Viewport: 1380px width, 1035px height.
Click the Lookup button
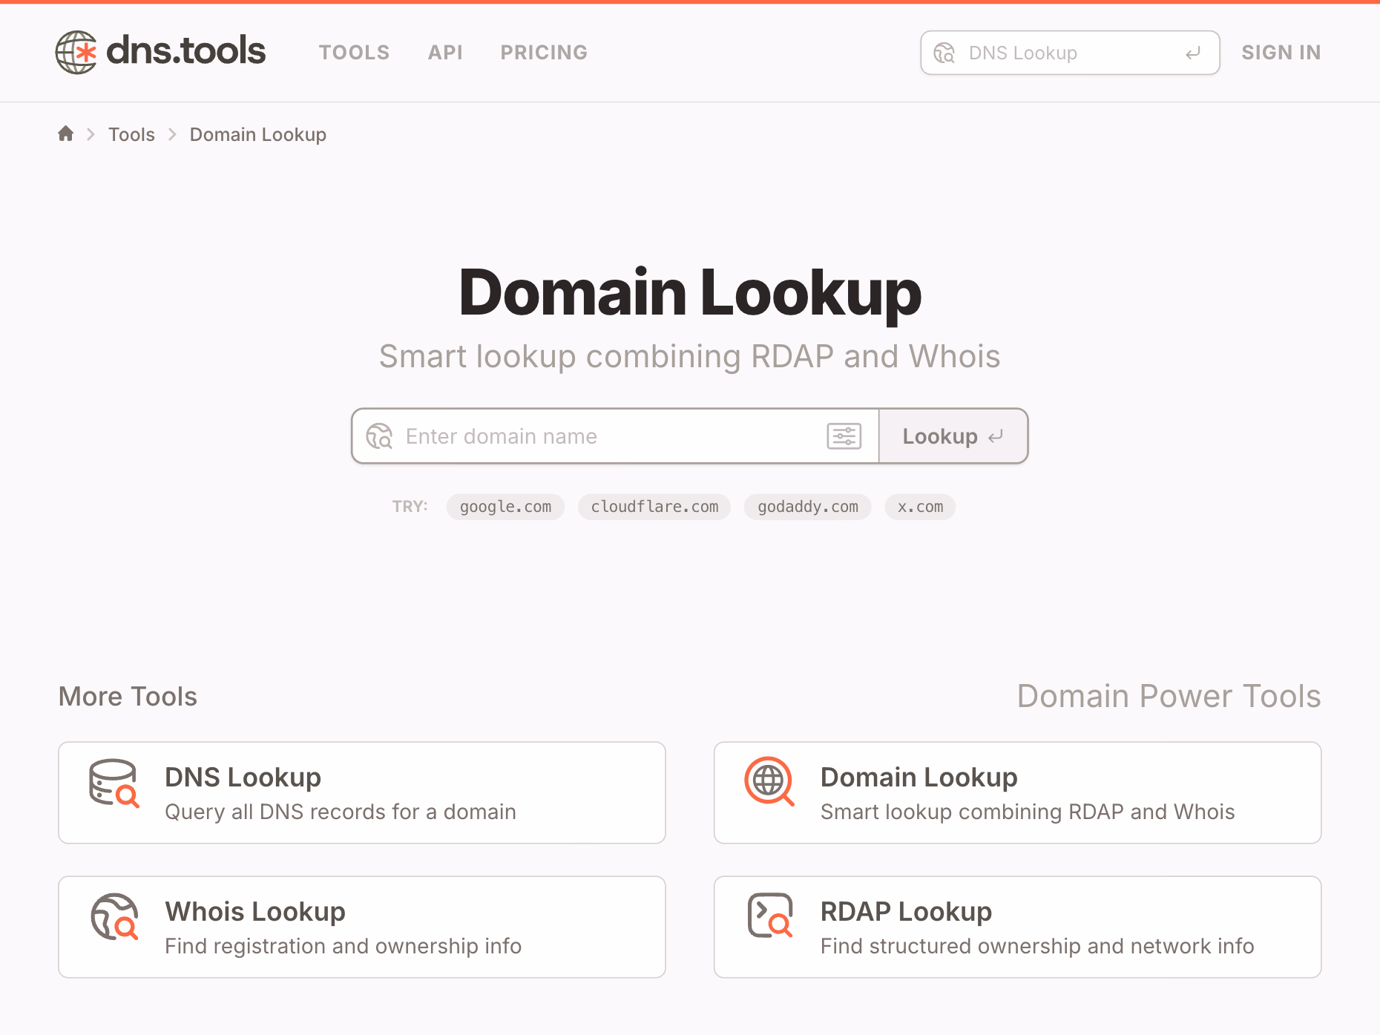pos(953,436)
